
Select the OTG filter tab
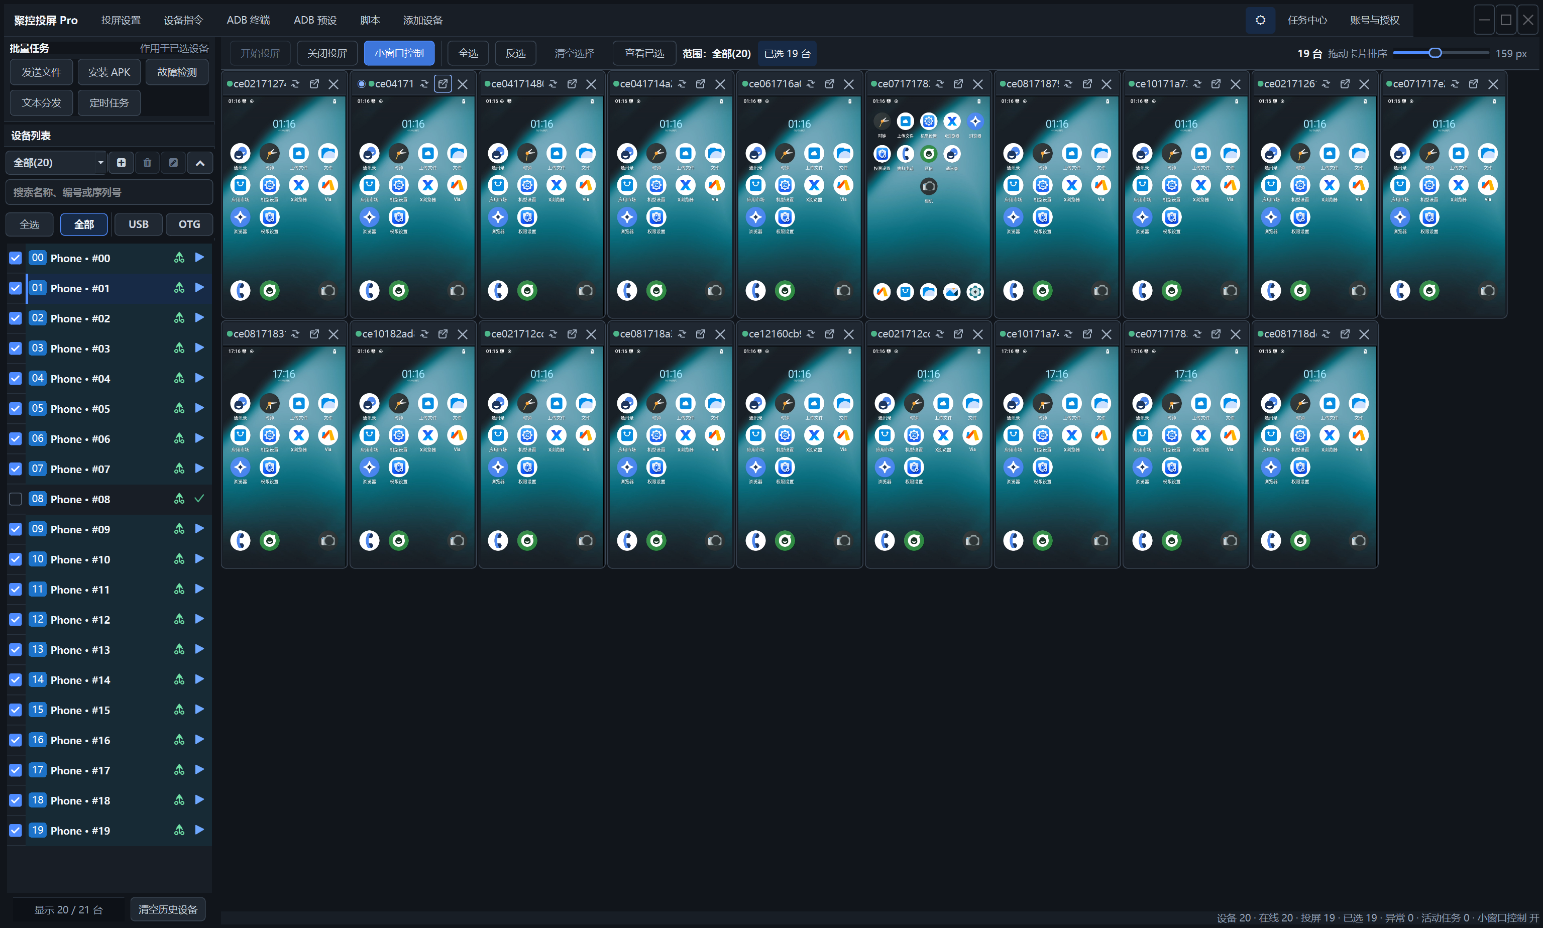point(189,224)
